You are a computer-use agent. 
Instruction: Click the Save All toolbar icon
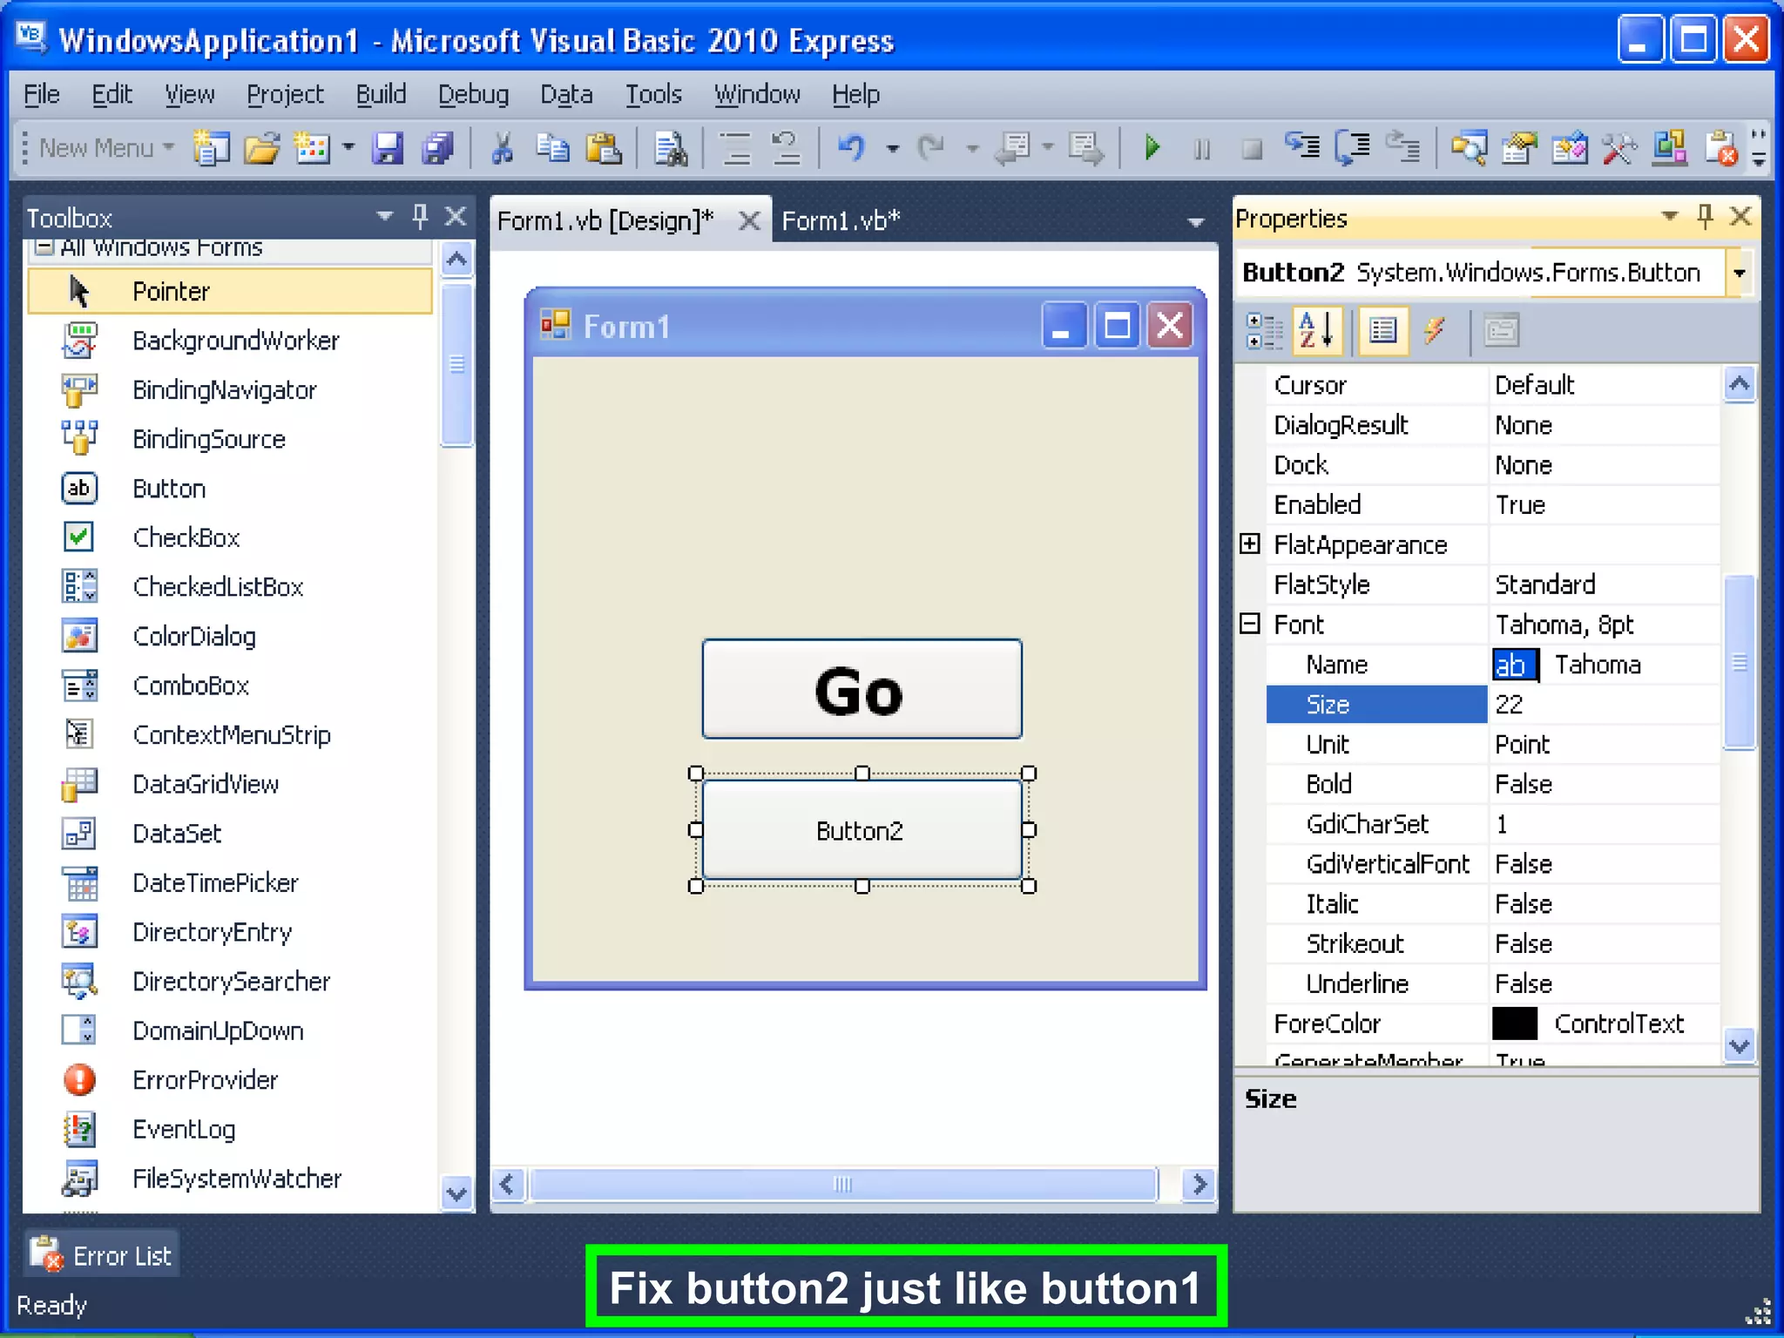coord(438,148)
